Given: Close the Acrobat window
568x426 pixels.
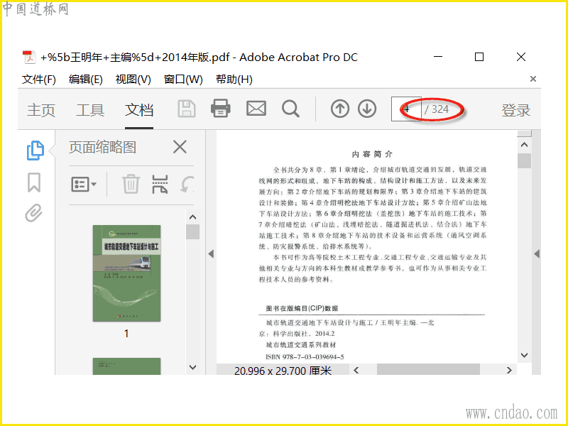Looking at the screenshot, I should [x=521, y=57].
